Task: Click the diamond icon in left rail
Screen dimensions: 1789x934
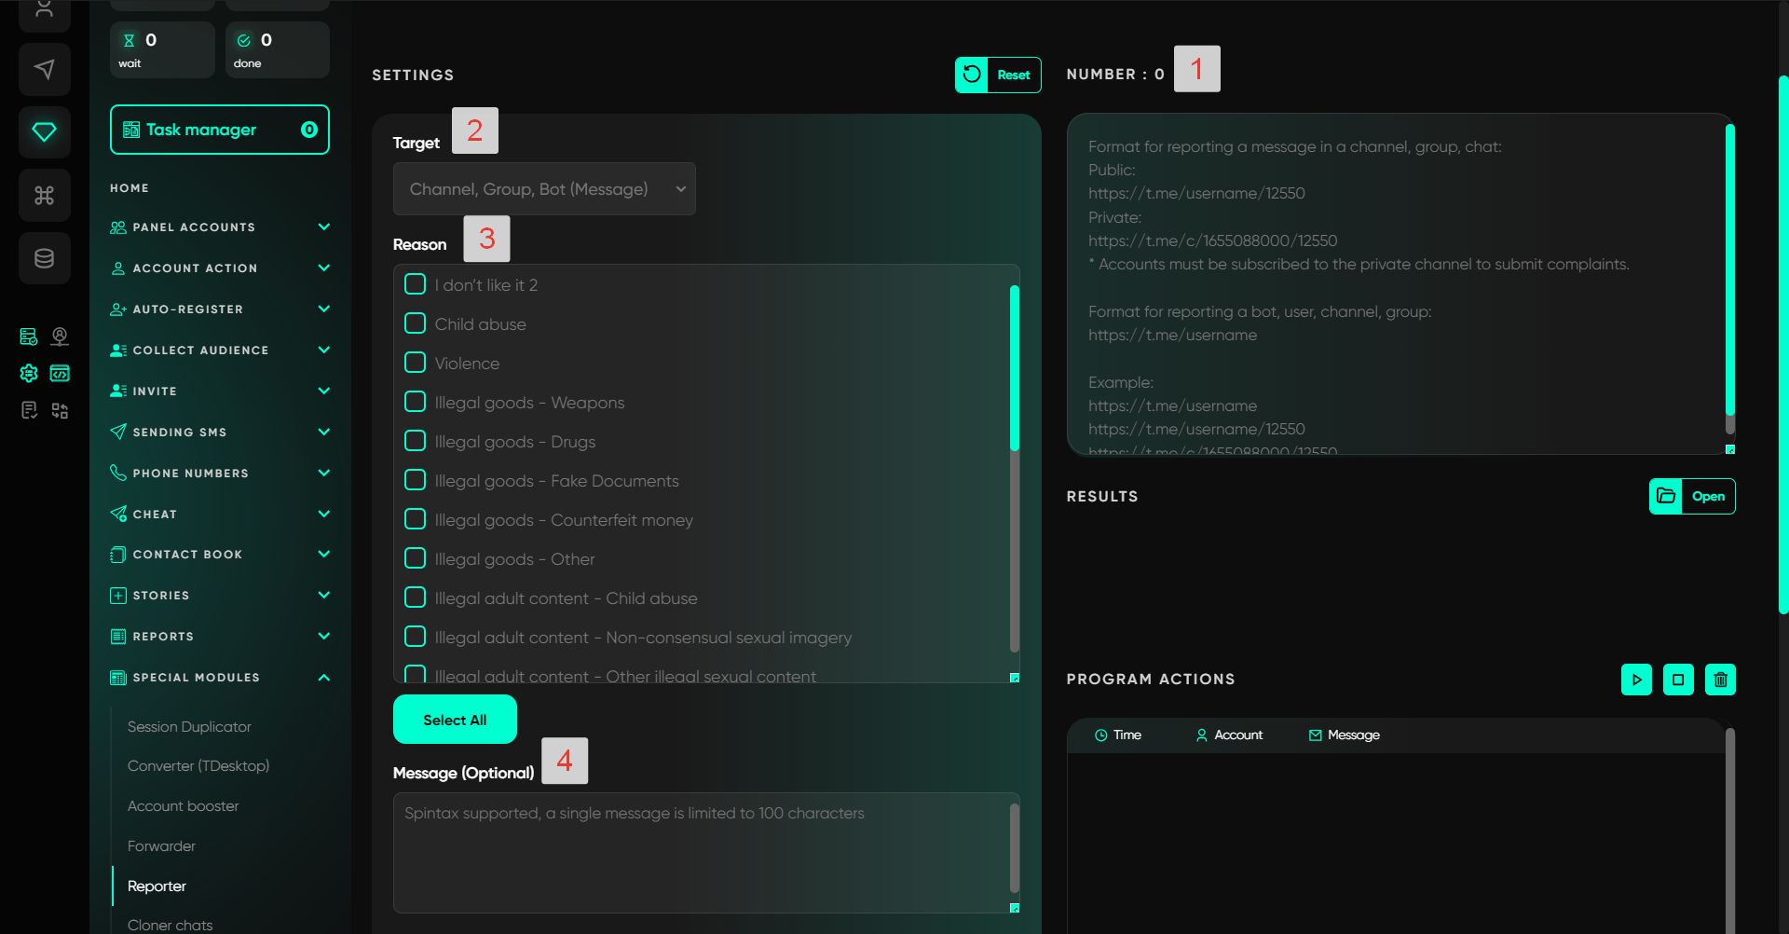Action: click(44, 131)
